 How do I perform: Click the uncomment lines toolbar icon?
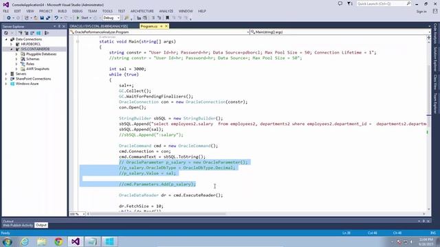pos(159,18)
